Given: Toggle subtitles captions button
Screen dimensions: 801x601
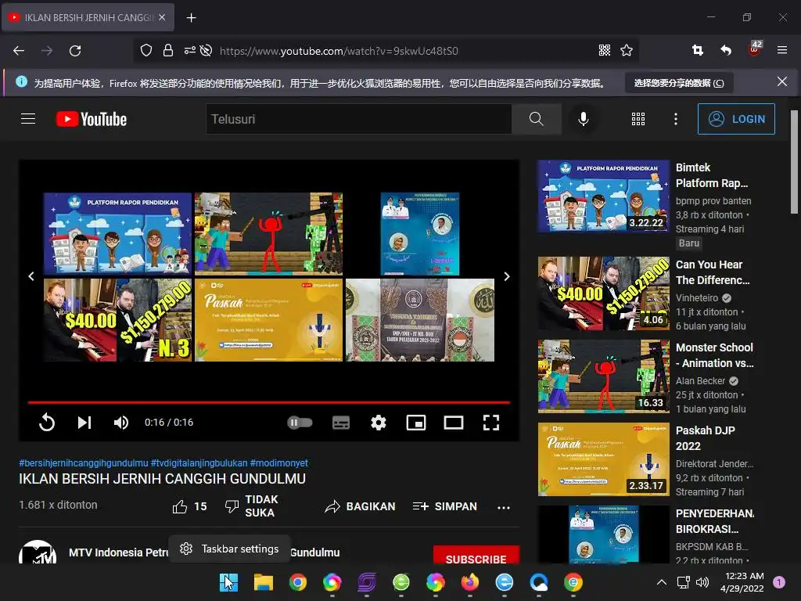Looking at the screenshot, I should (341, 423).
